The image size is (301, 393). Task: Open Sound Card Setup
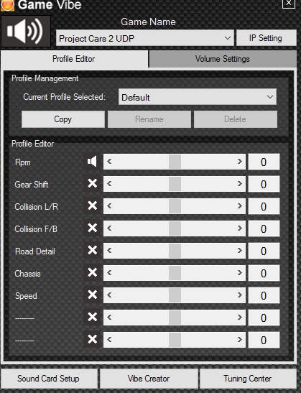(x=49, y=379)
